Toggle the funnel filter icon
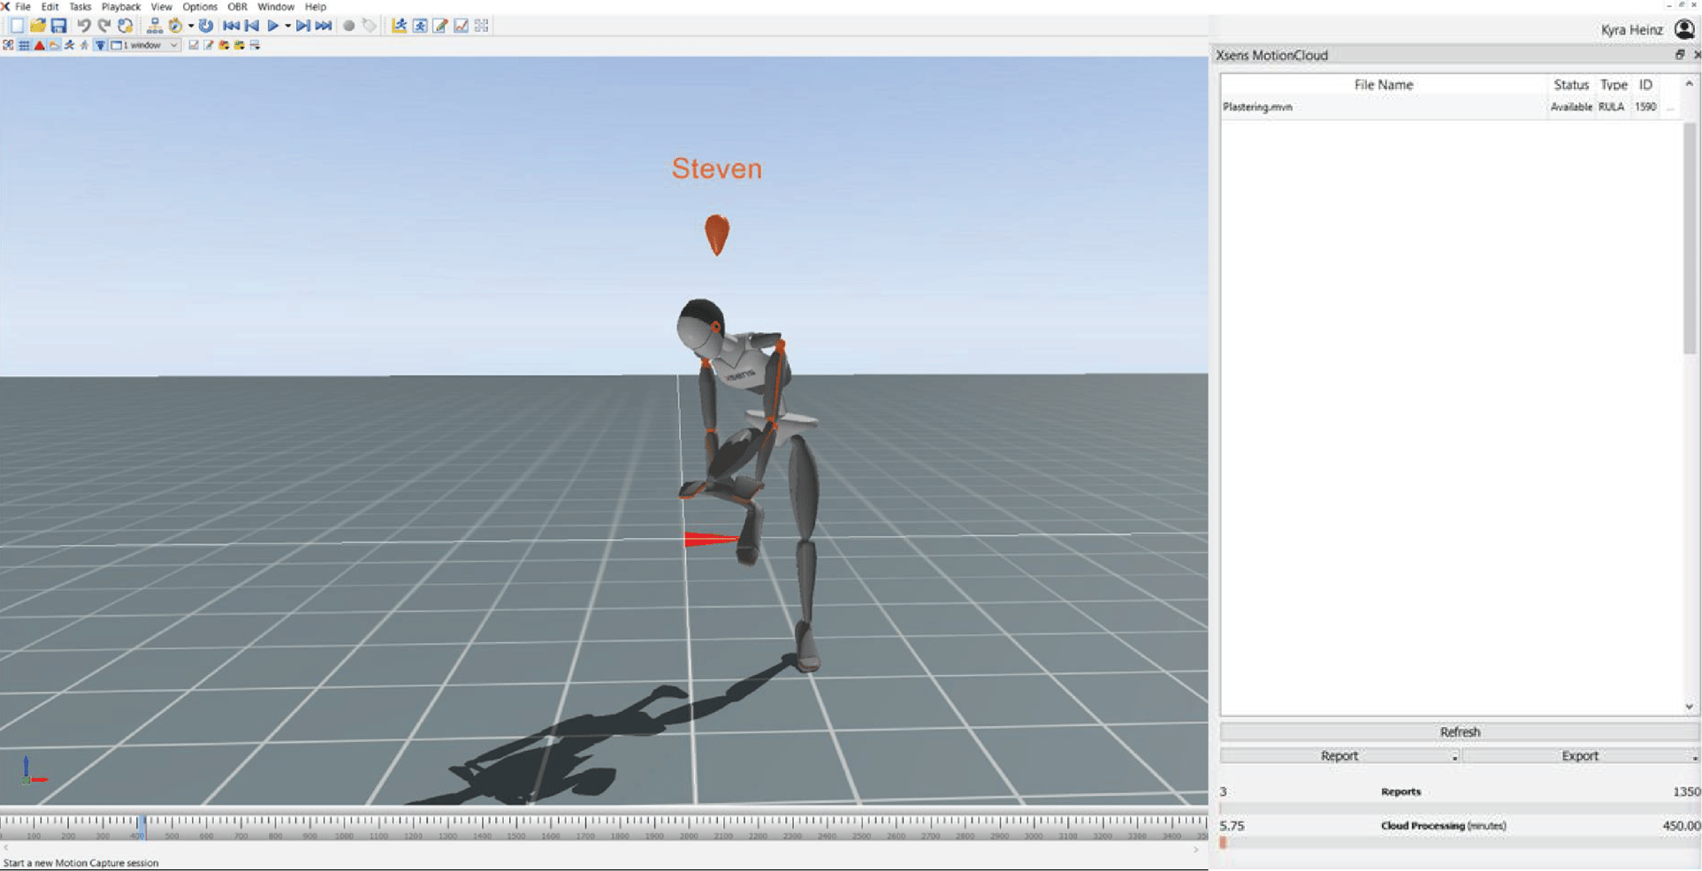The width and height of the screenshot is (1702, 871). click(100, 45)
